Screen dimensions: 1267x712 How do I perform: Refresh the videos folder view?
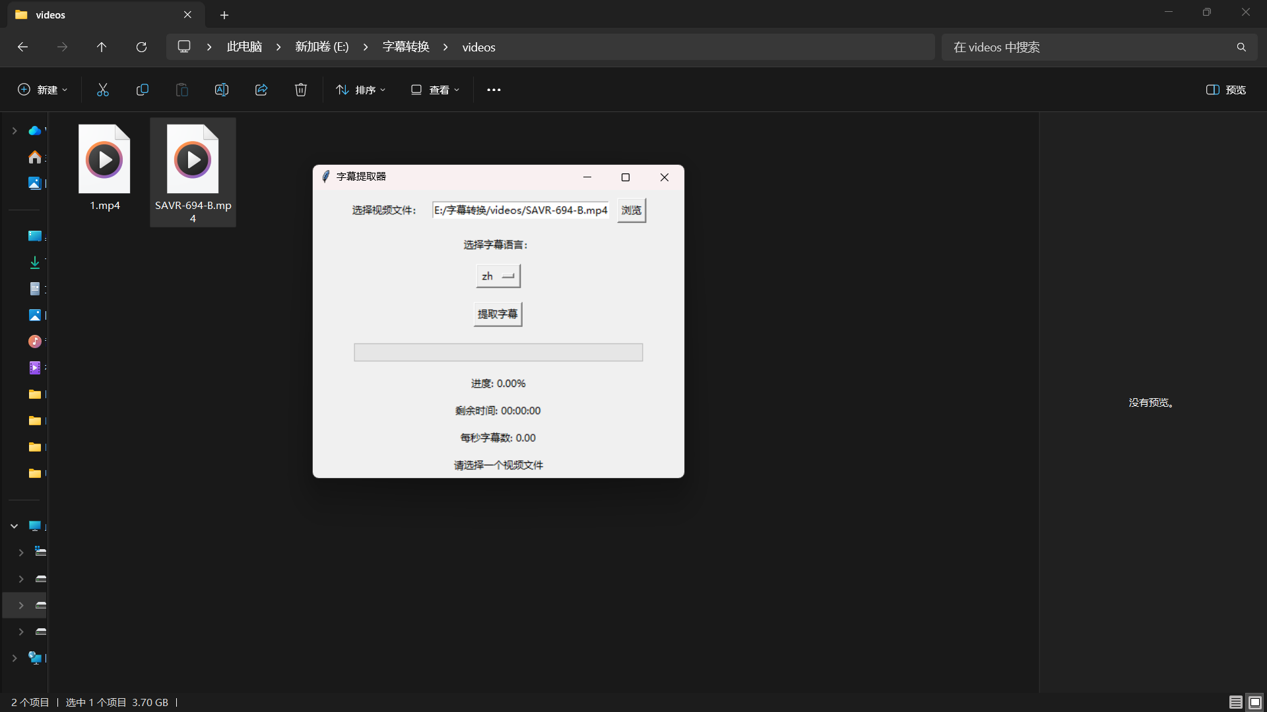coord(141,47)
